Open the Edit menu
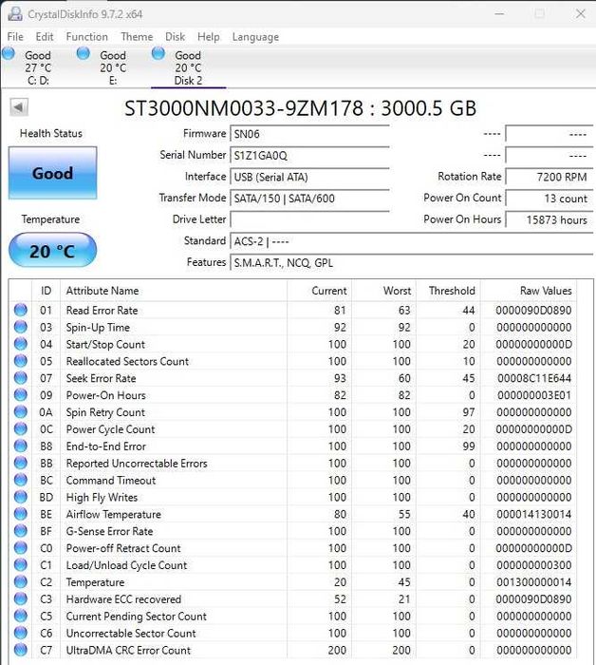The width and height of the screenshot is (596, 665). pos(45,37)
